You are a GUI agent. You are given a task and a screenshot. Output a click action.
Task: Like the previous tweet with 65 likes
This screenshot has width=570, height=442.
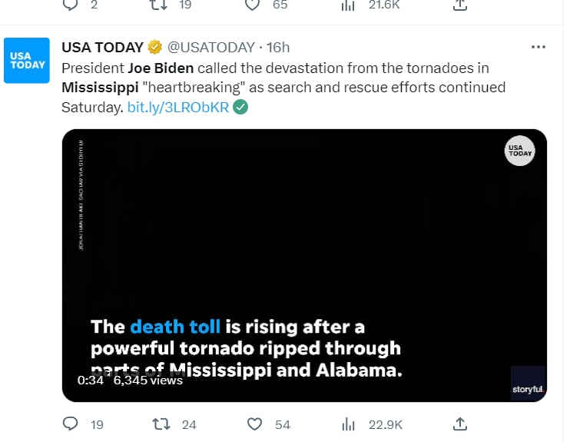point(252,5)
